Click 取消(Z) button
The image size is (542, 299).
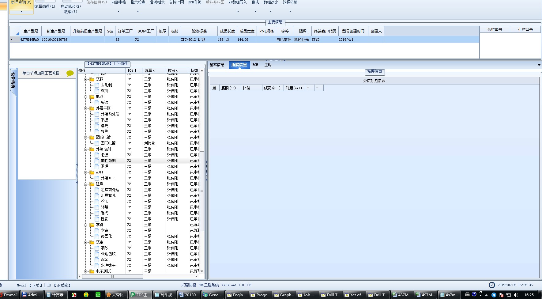(71, 12)
